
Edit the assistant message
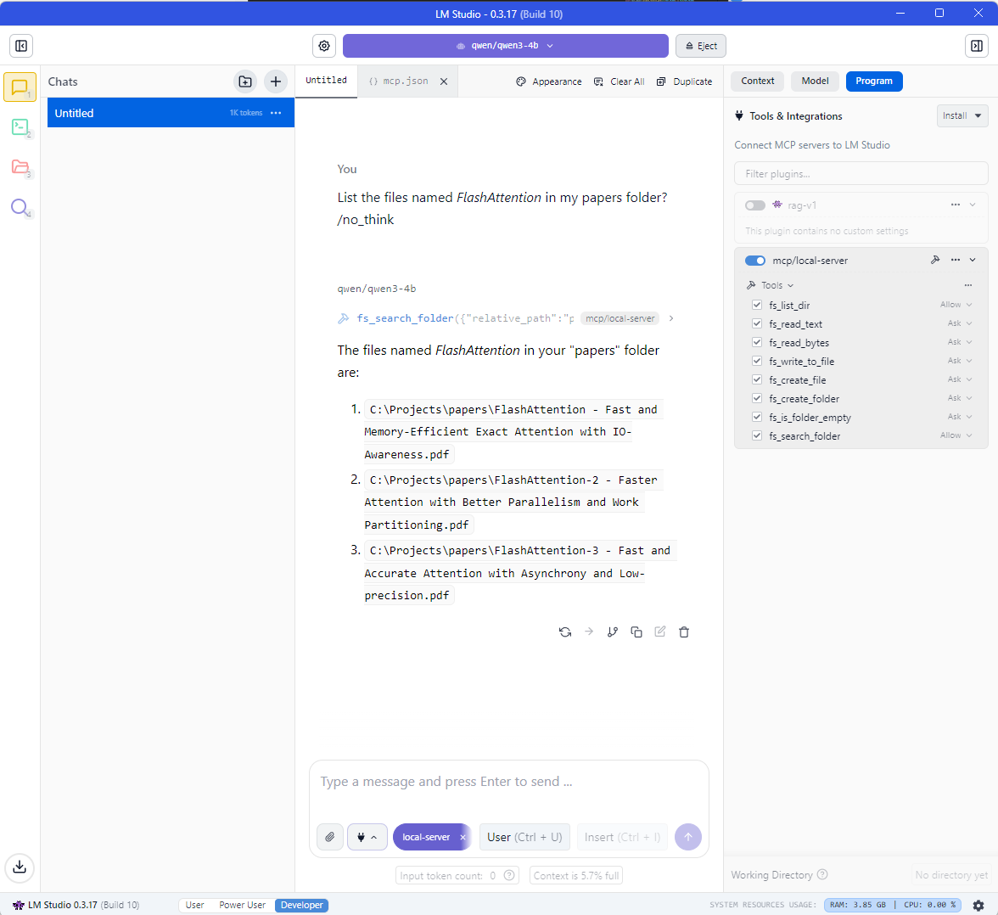tap(660, 632)
